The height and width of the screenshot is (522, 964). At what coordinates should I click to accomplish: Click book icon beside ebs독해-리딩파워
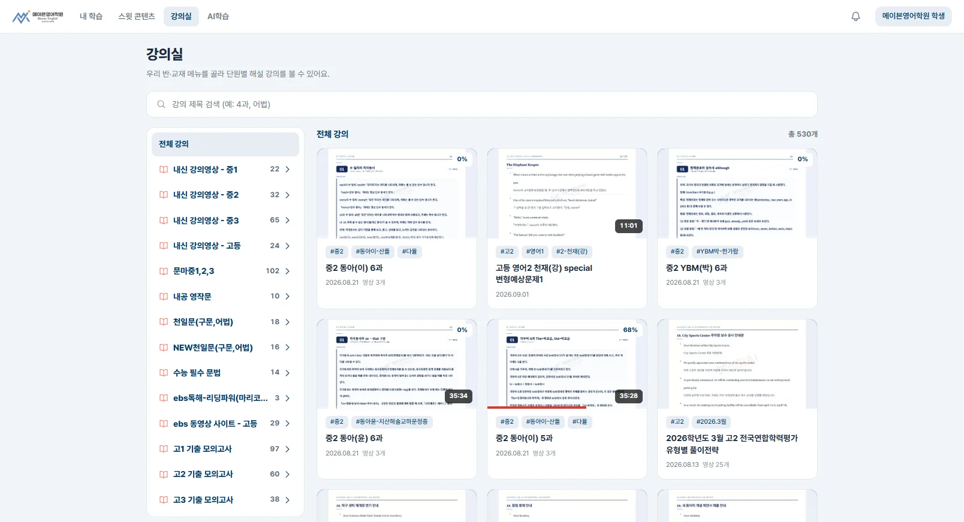164,398
